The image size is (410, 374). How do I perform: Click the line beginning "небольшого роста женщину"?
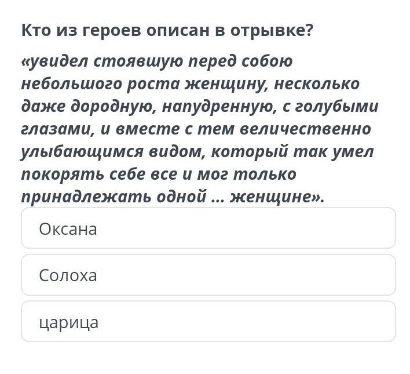click(x=190, y=83)
